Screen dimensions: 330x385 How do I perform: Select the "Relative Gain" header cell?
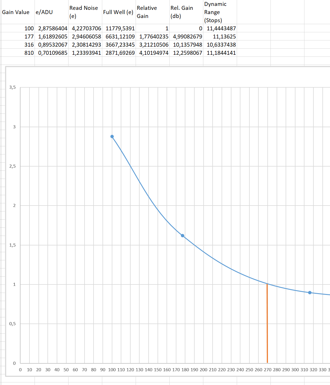pos(147,12)
